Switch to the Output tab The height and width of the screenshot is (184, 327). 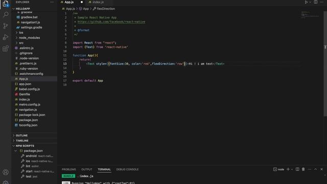click(87, 169)
